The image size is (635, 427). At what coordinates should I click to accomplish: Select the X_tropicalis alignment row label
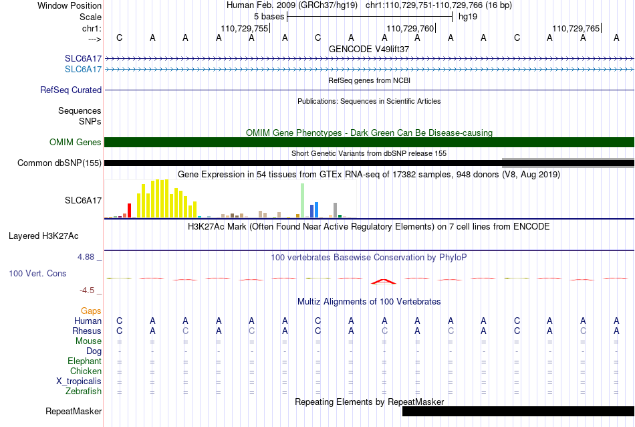point(79,381)
